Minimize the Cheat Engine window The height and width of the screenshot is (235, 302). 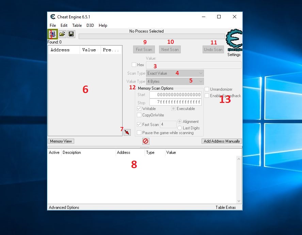point(204,17)
